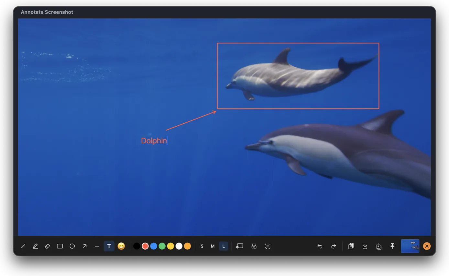Toggle the Text tool (T)

pos(109,246)
